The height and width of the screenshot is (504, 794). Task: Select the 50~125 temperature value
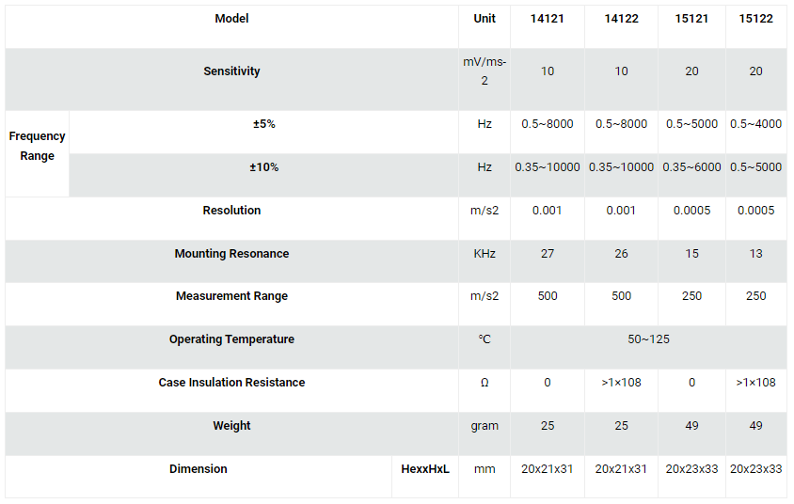click(648, 339)
